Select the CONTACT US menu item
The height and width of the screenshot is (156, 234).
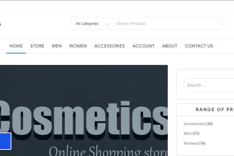tap(199, 46)
